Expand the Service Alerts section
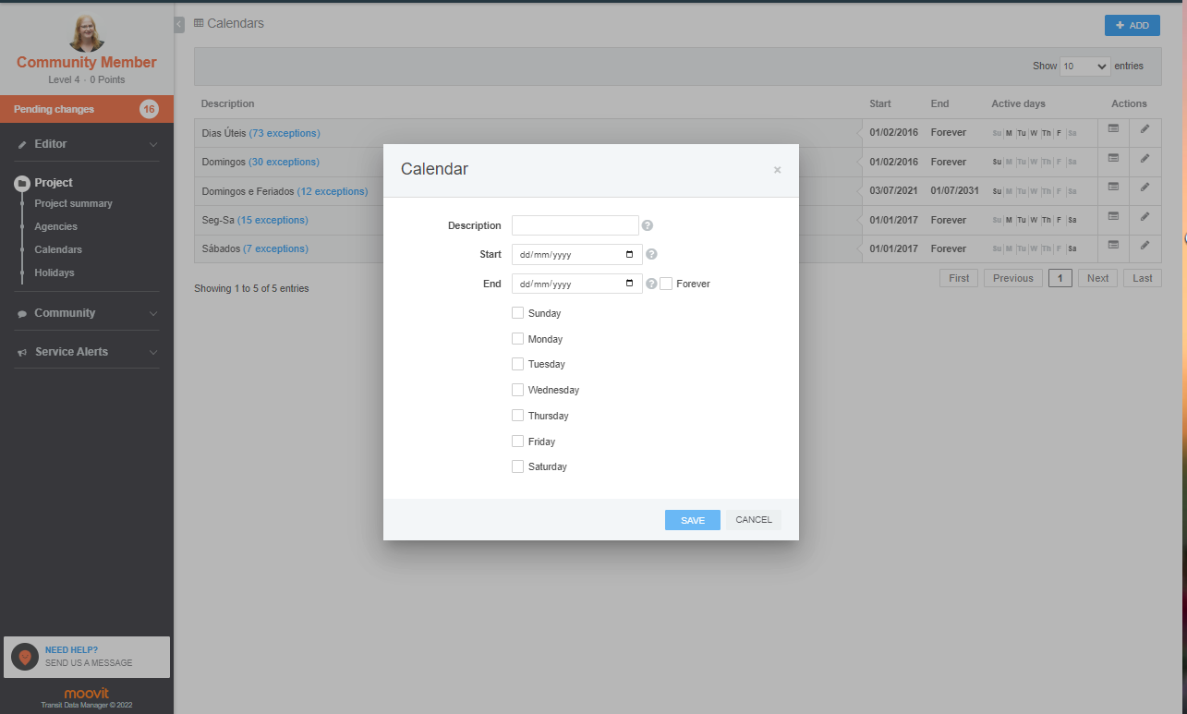1187x714 pixels. point(87,352)
